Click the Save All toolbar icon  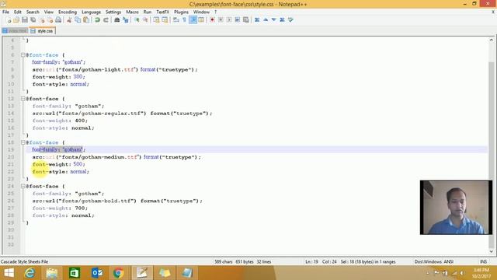[x=33, y=20]
